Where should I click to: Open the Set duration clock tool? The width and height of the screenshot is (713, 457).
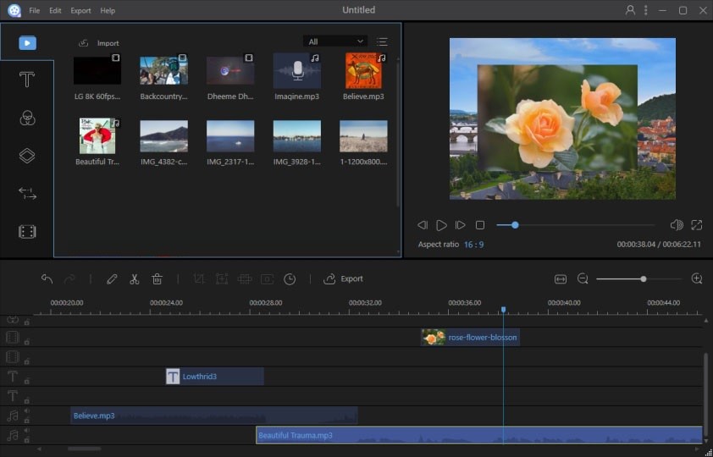pyautogui.click(x=290, y=279)
